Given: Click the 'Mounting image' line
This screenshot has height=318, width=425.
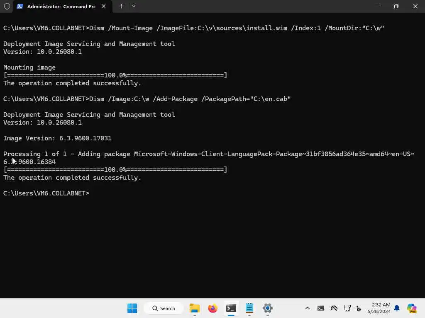Looking at the screenshot, I should click(29, 67).
